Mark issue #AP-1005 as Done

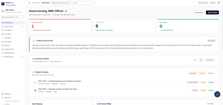point(211,90)
